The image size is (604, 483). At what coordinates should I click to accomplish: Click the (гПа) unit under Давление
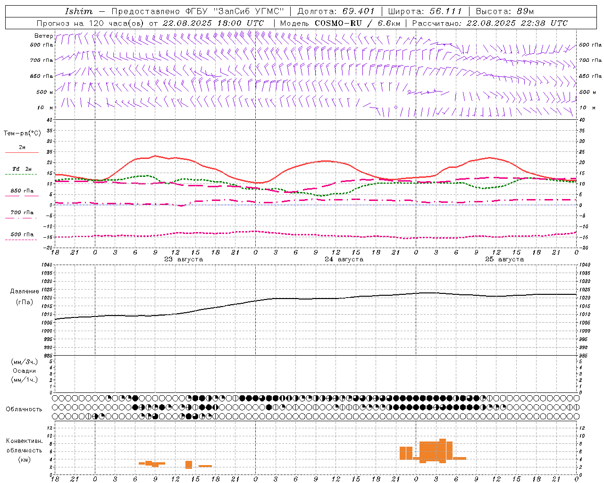pos(25,302)
